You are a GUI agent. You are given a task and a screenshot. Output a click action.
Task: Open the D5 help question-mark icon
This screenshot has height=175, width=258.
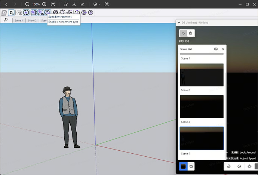click(x=90, y=12)
